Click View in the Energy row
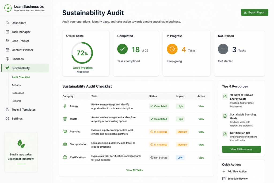 pyautogui.click(x=201, y=106)
